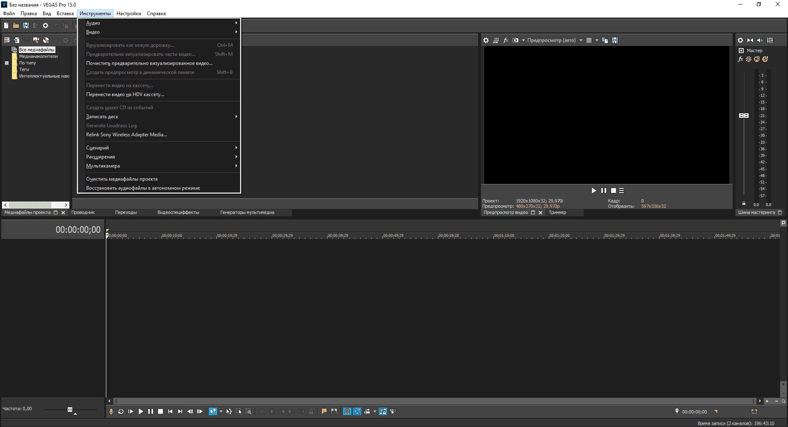Viewport: 788px width, 427px height.
Task: Toggle the normal edit tool button
Action: pyautogui.click(x=213, y=411)
